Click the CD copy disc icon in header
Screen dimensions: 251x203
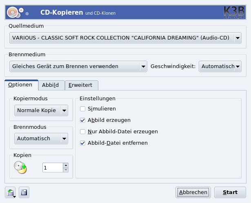(13, 13)
